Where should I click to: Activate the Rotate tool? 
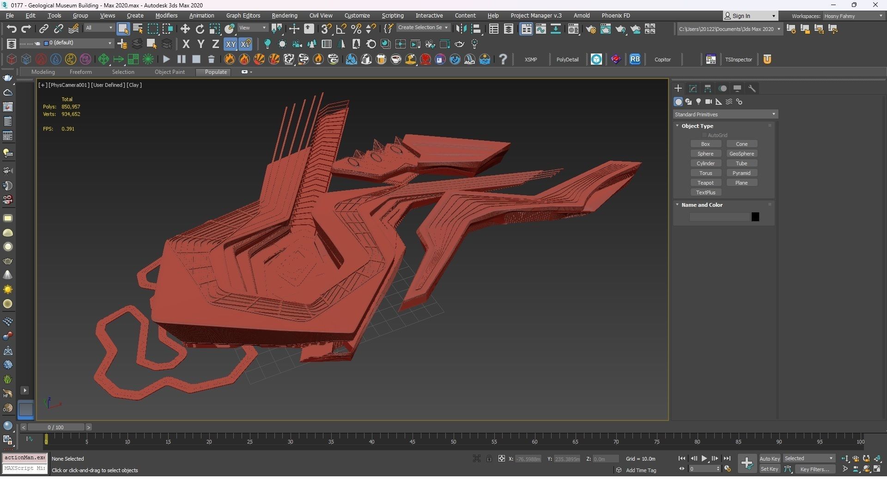(x=200, y=29)
